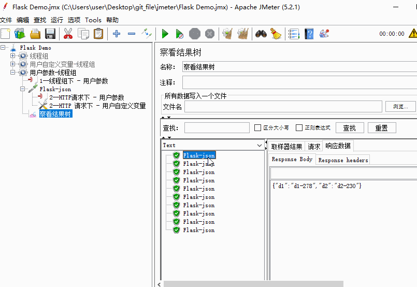Image resolution: width=417 pixels, height=287 pixels.
Task: Open the 运行 menu
Action: (56, 20)
